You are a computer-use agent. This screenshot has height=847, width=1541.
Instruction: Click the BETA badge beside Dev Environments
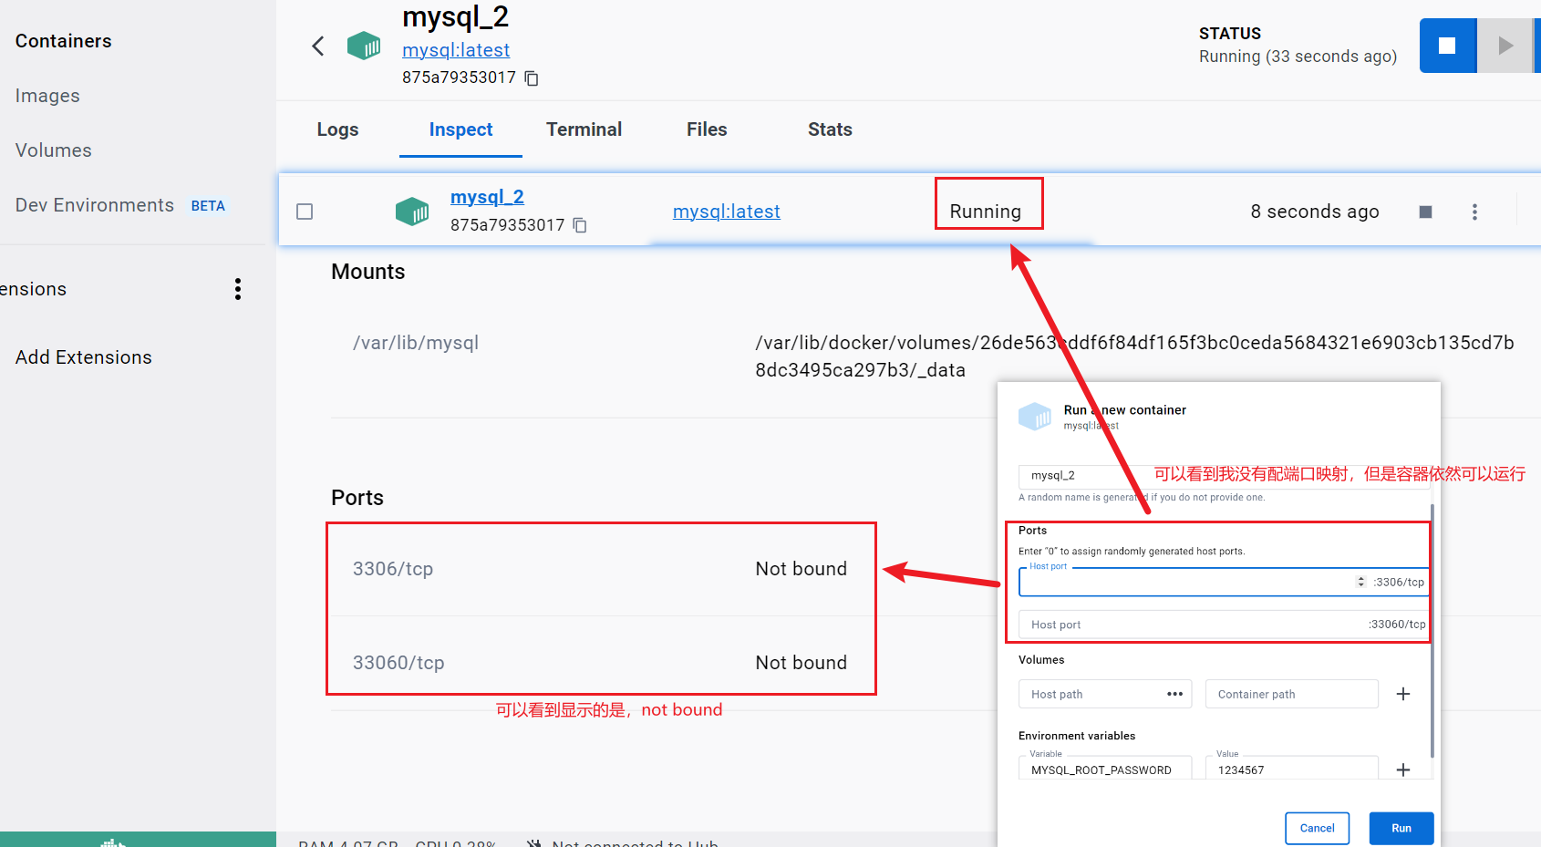208,206
